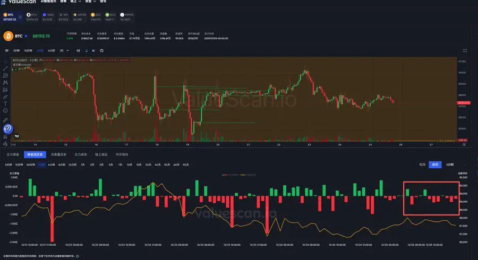Select the Text tool in drawing toolbar
The width and height of the screenshot is (478, 260).
click(x=5, y=104)
